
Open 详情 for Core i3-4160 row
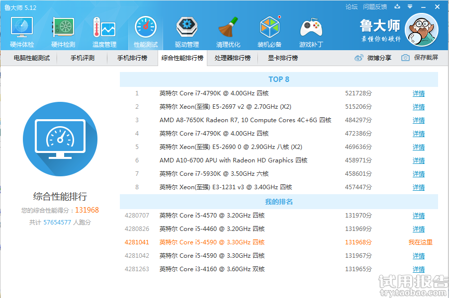419,269
